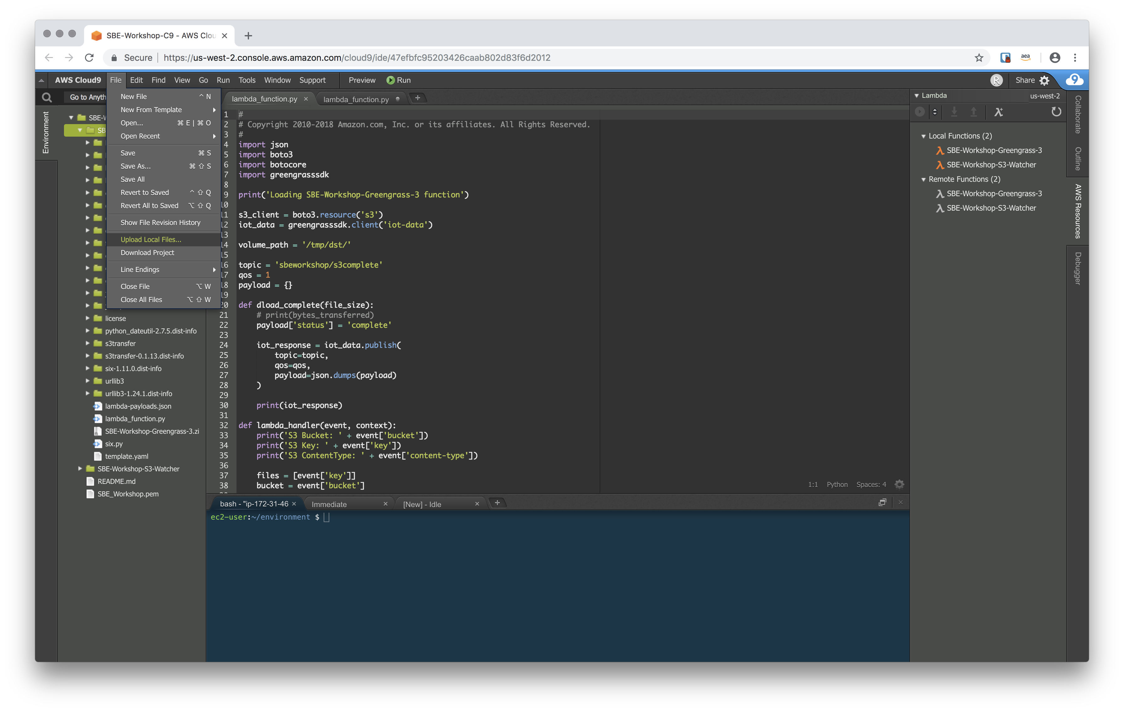The height and width of the screenshot is (712, 1124).
Task: Open the Line Endings submenu
Action: (163, 270)
